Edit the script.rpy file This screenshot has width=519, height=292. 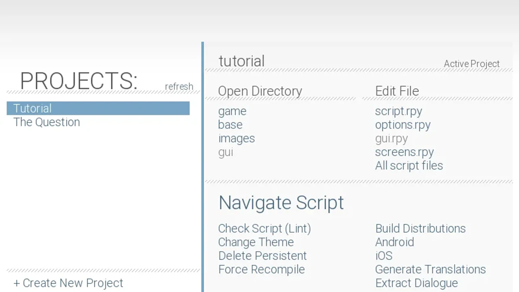click(x=399, y=111)
